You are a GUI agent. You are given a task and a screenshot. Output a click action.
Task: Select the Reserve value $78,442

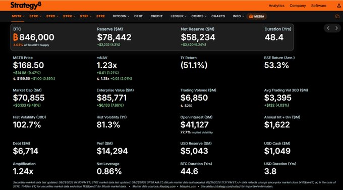click(114, 37)
